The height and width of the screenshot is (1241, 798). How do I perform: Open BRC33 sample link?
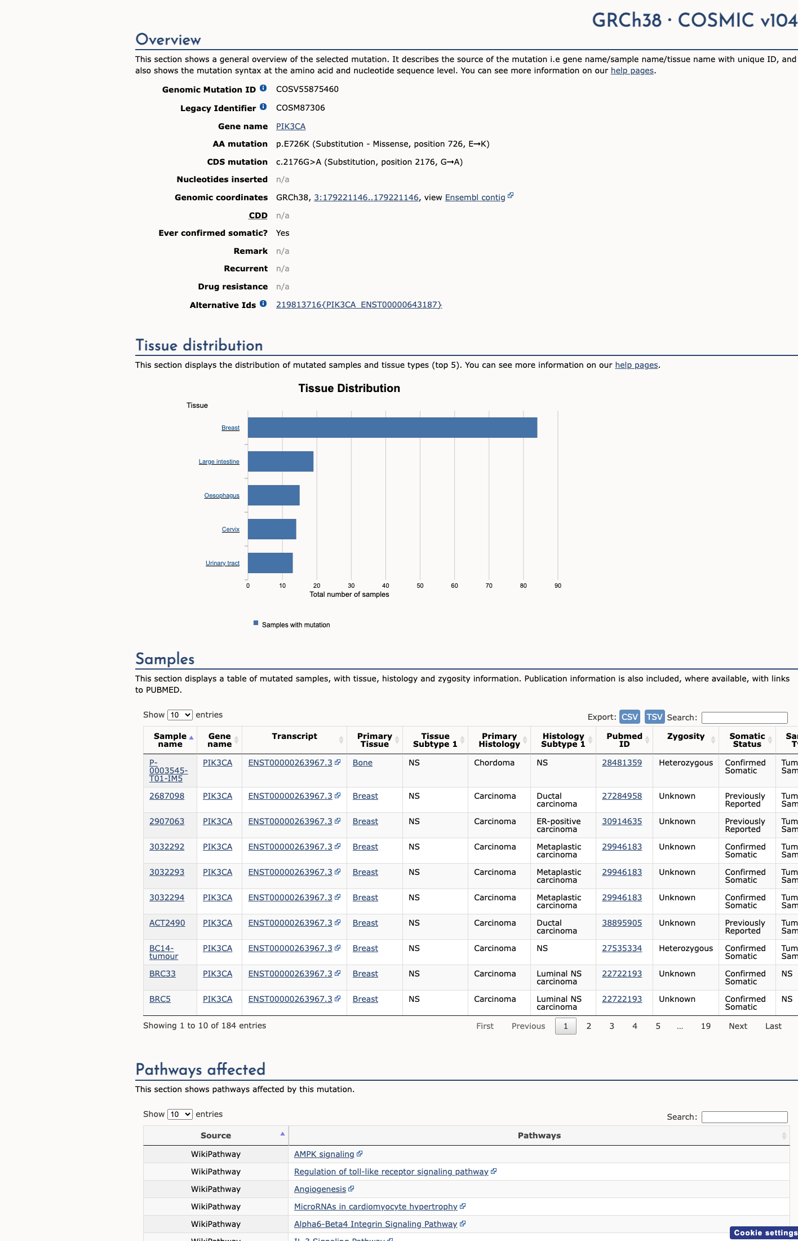click(162, 974)
